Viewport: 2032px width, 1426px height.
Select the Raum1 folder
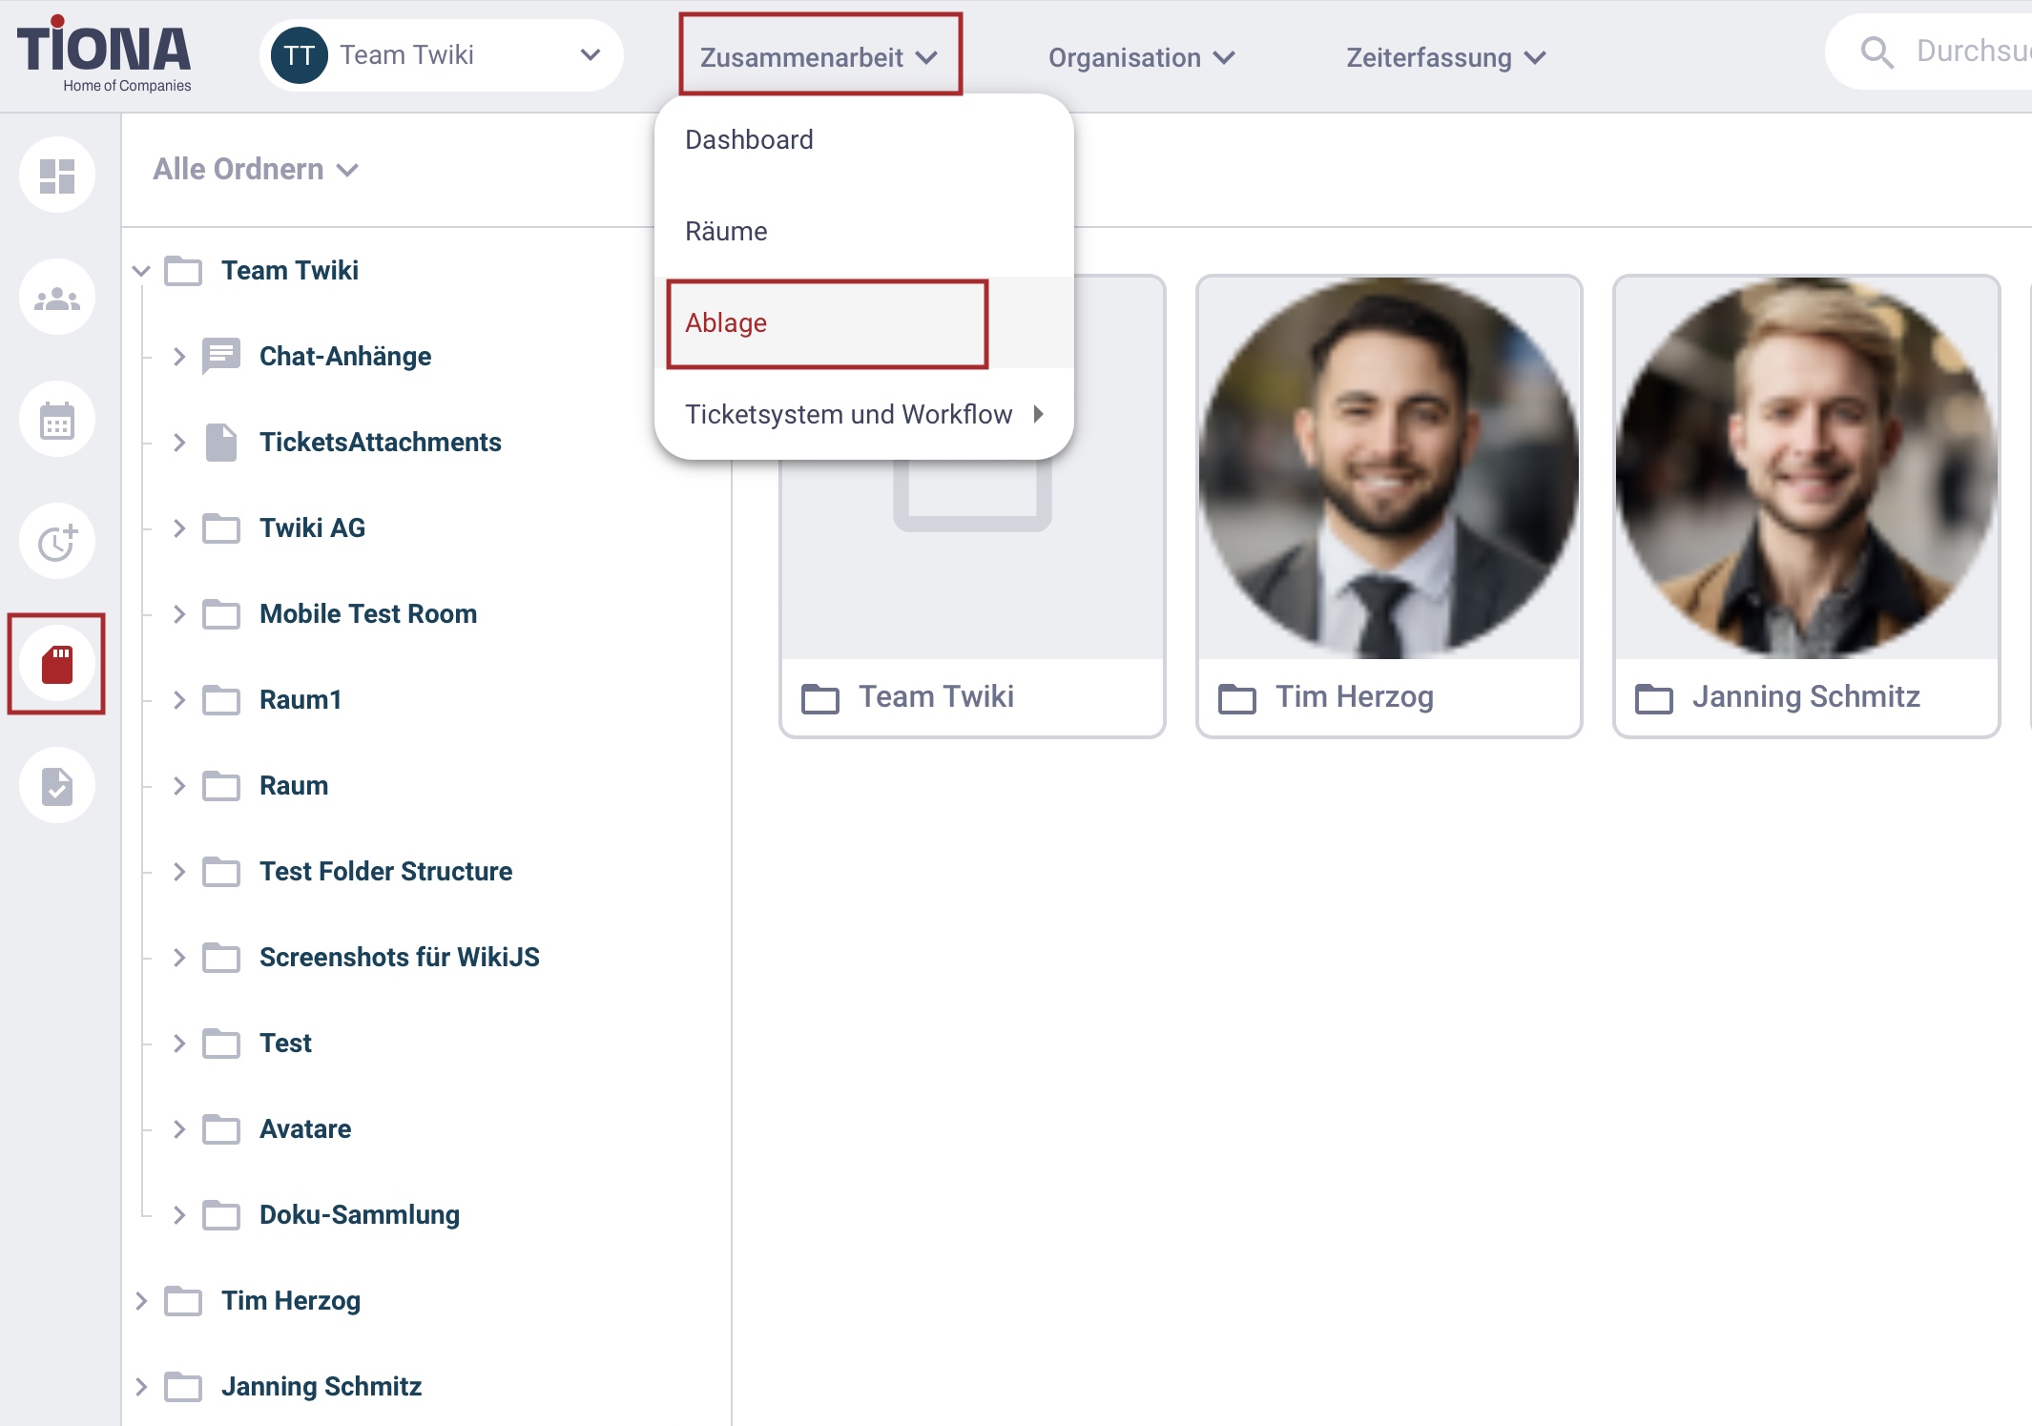(301, 700)
